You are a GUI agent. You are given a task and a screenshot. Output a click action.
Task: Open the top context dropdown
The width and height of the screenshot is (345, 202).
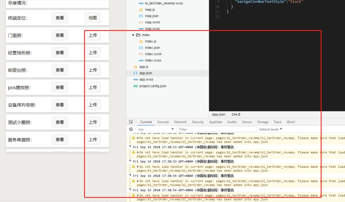[x=156, y=129]
